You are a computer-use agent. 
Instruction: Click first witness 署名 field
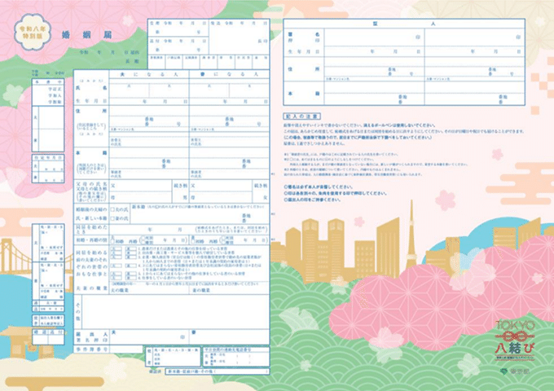[x=374, y=37]
